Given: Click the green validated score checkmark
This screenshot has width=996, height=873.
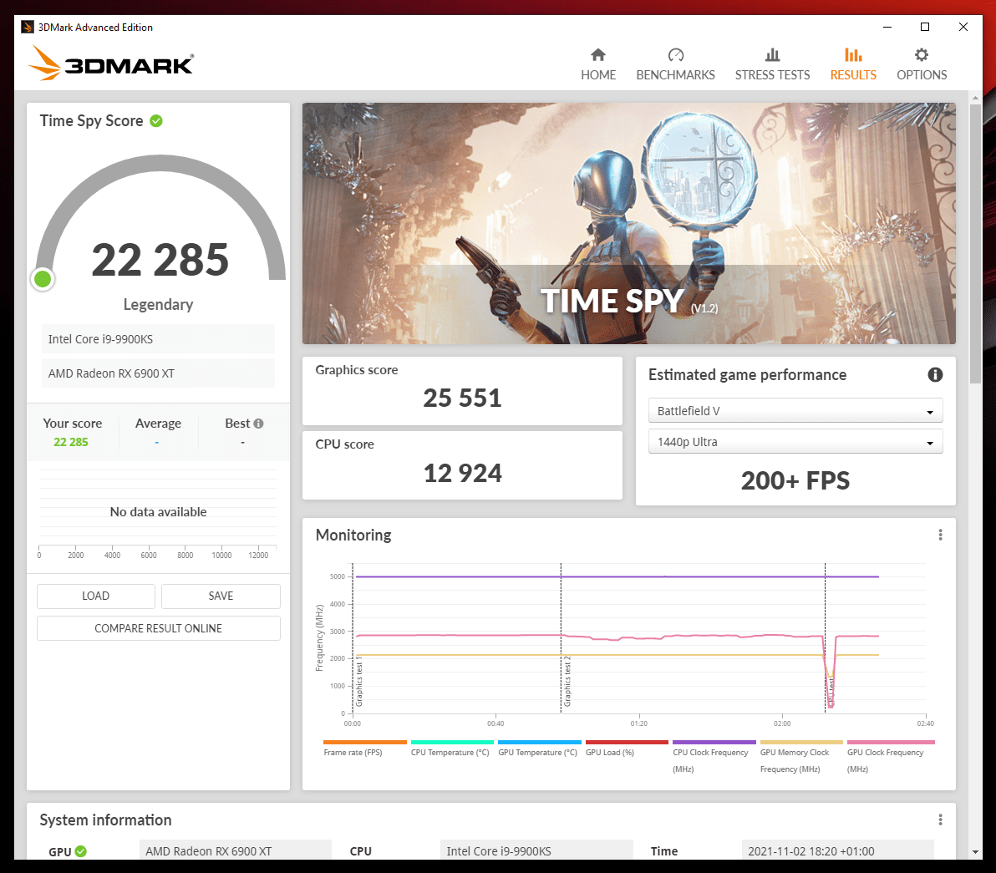Looking at the screenshot, I should point(156,120).
